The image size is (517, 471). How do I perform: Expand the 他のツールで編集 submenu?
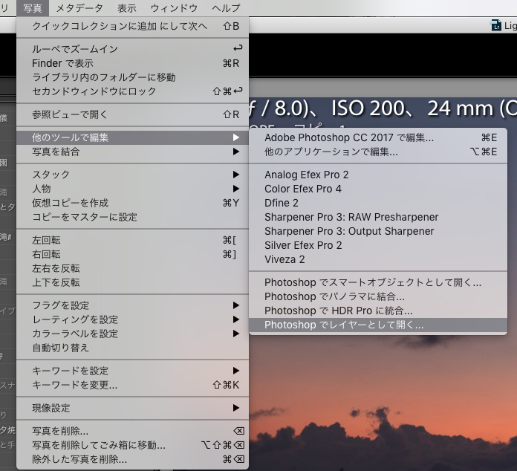132,137
